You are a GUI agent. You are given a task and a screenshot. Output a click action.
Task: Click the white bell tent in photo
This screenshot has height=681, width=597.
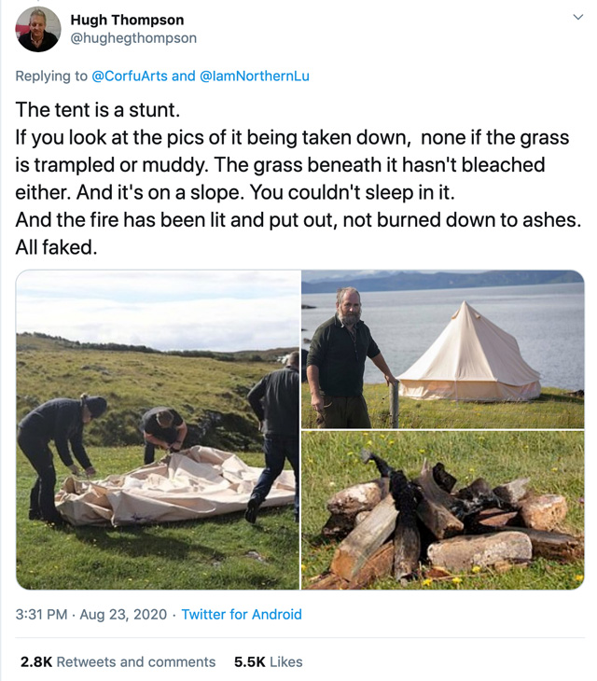coord(471,354)
